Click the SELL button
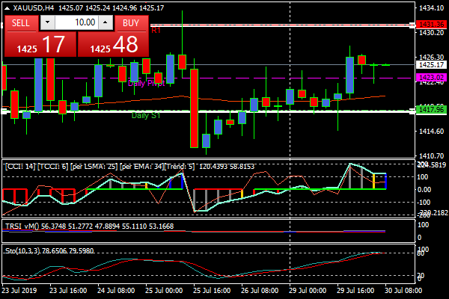Screen dimensions: 449x299 [x=21, y=22]
